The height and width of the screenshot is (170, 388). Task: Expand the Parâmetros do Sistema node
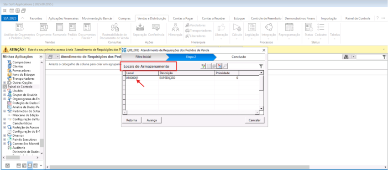(x=5, y=111)
